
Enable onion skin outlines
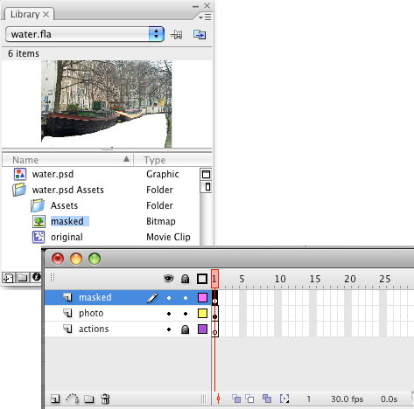coord(249,399)
